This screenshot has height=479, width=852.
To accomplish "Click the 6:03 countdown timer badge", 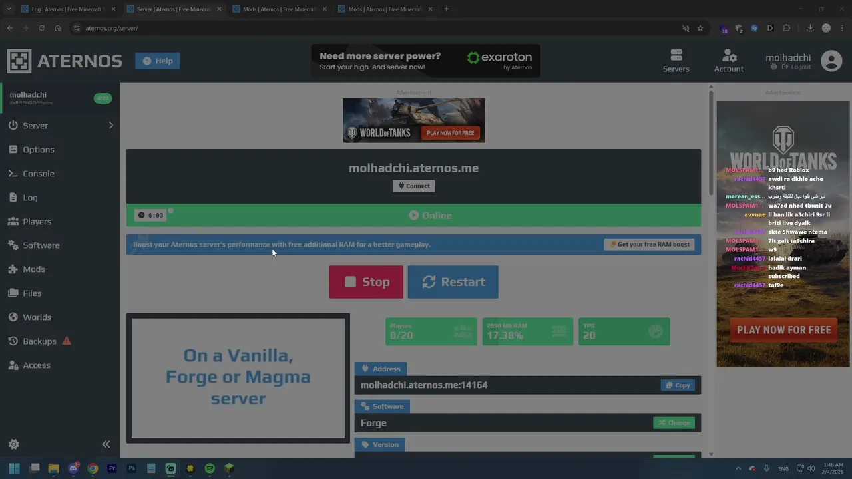I will [x=151, y=216].
